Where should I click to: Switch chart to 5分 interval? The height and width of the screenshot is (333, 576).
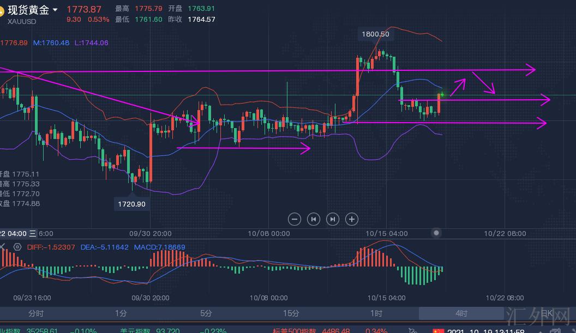[x=206, y=313]
